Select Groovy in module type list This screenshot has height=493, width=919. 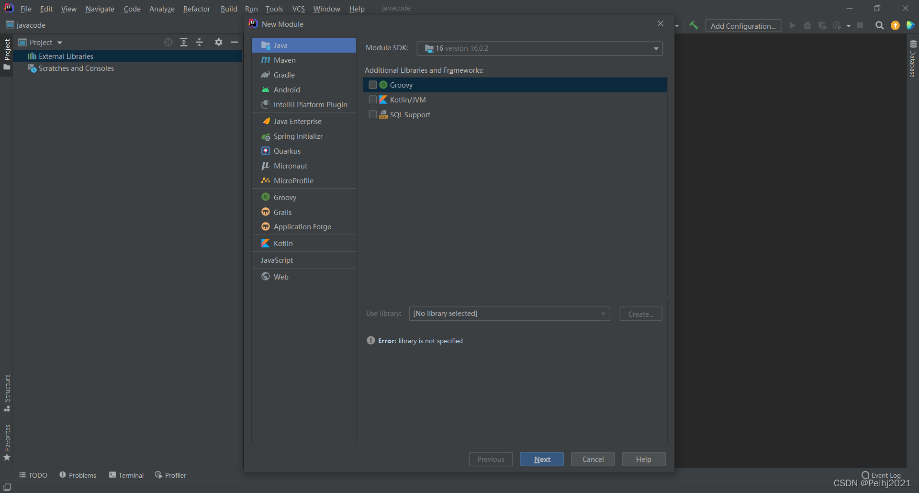click(x=303, y=197)
